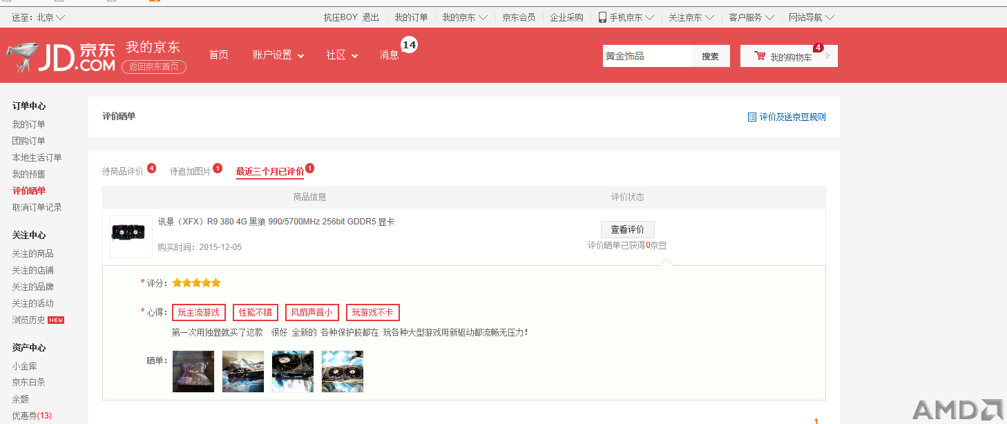Open 关注的商品 in the sidebar

[x=33, y=253]
